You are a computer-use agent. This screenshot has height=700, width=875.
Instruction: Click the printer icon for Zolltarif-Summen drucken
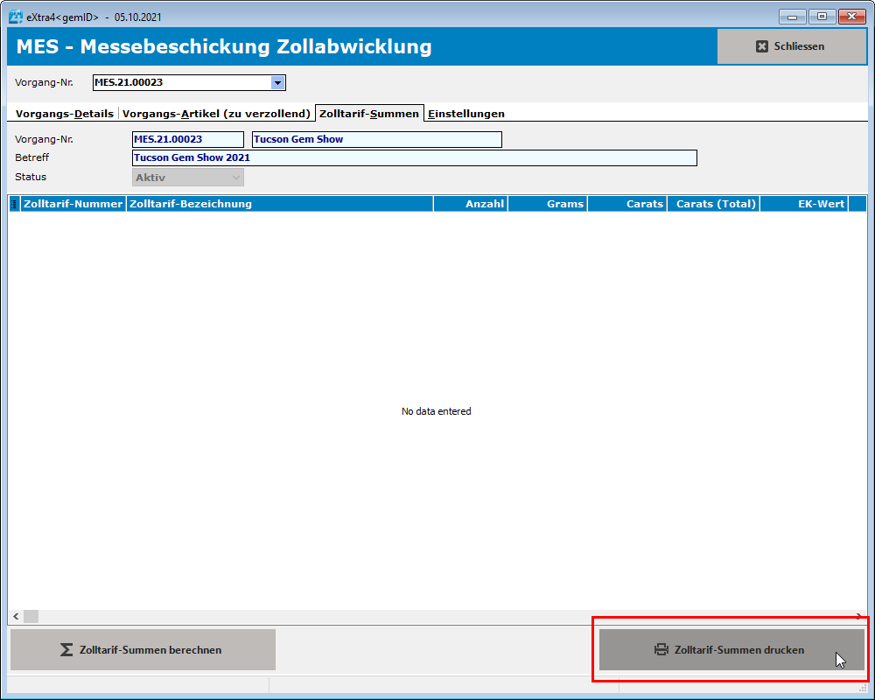coord(661,649)
